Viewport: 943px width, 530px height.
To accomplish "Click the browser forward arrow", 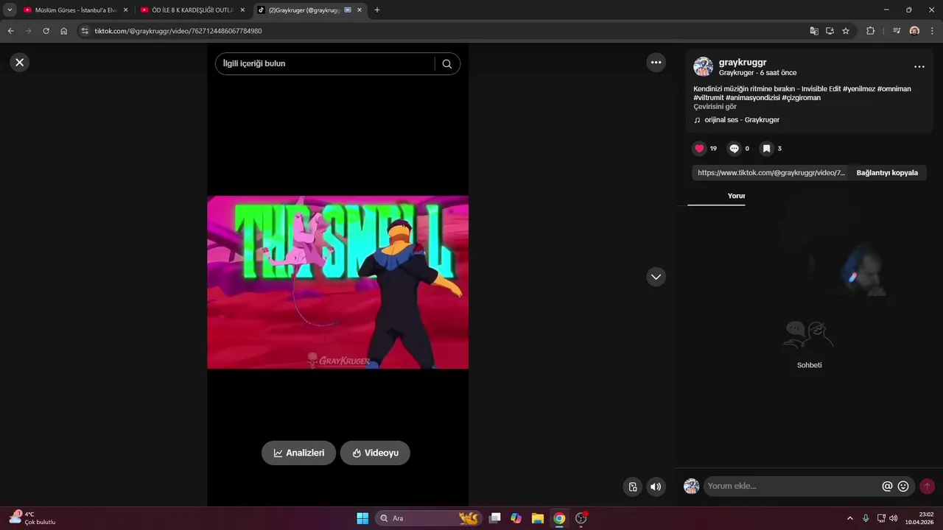I will click(x=28, y=31).
